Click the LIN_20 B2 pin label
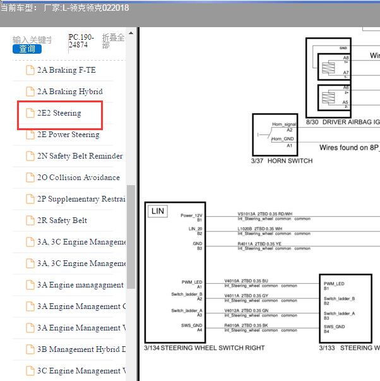The width and height of the screenshot is (380, 381). (x=196, y=231)
